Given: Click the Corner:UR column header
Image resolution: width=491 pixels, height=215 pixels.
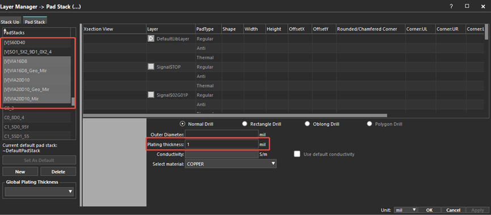Looking at the screenshot, I should [x=451, y=29].
